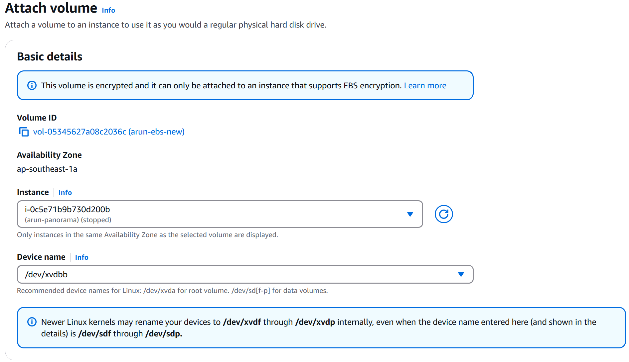This screenshot has width=629, height=362.
Task: Open the Device name dropdown arrow
Action: tap(461, 274)
